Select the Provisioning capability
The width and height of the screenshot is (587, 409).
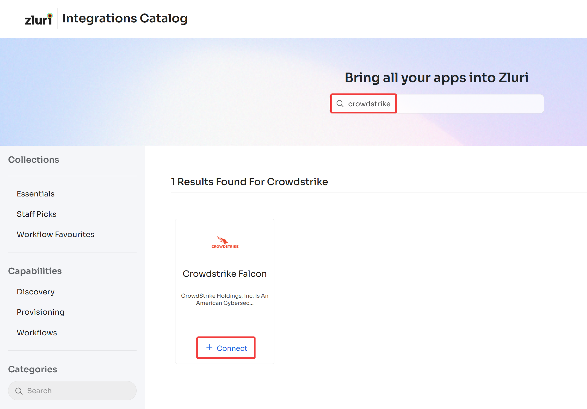40,312
